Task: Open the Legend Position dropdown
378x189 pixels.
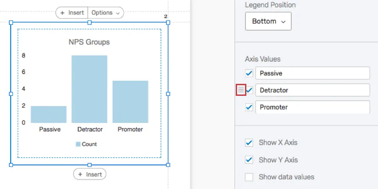Action: (268, 21)
